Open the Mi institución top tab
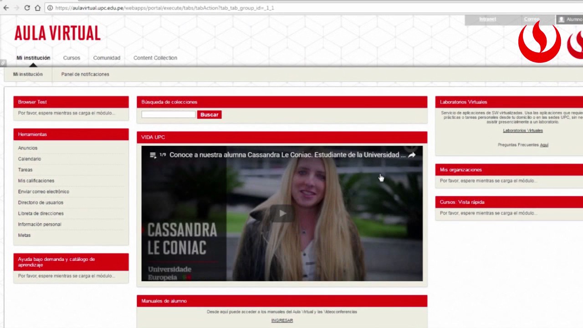Screen dimensions: 583x328 point(33,58)
